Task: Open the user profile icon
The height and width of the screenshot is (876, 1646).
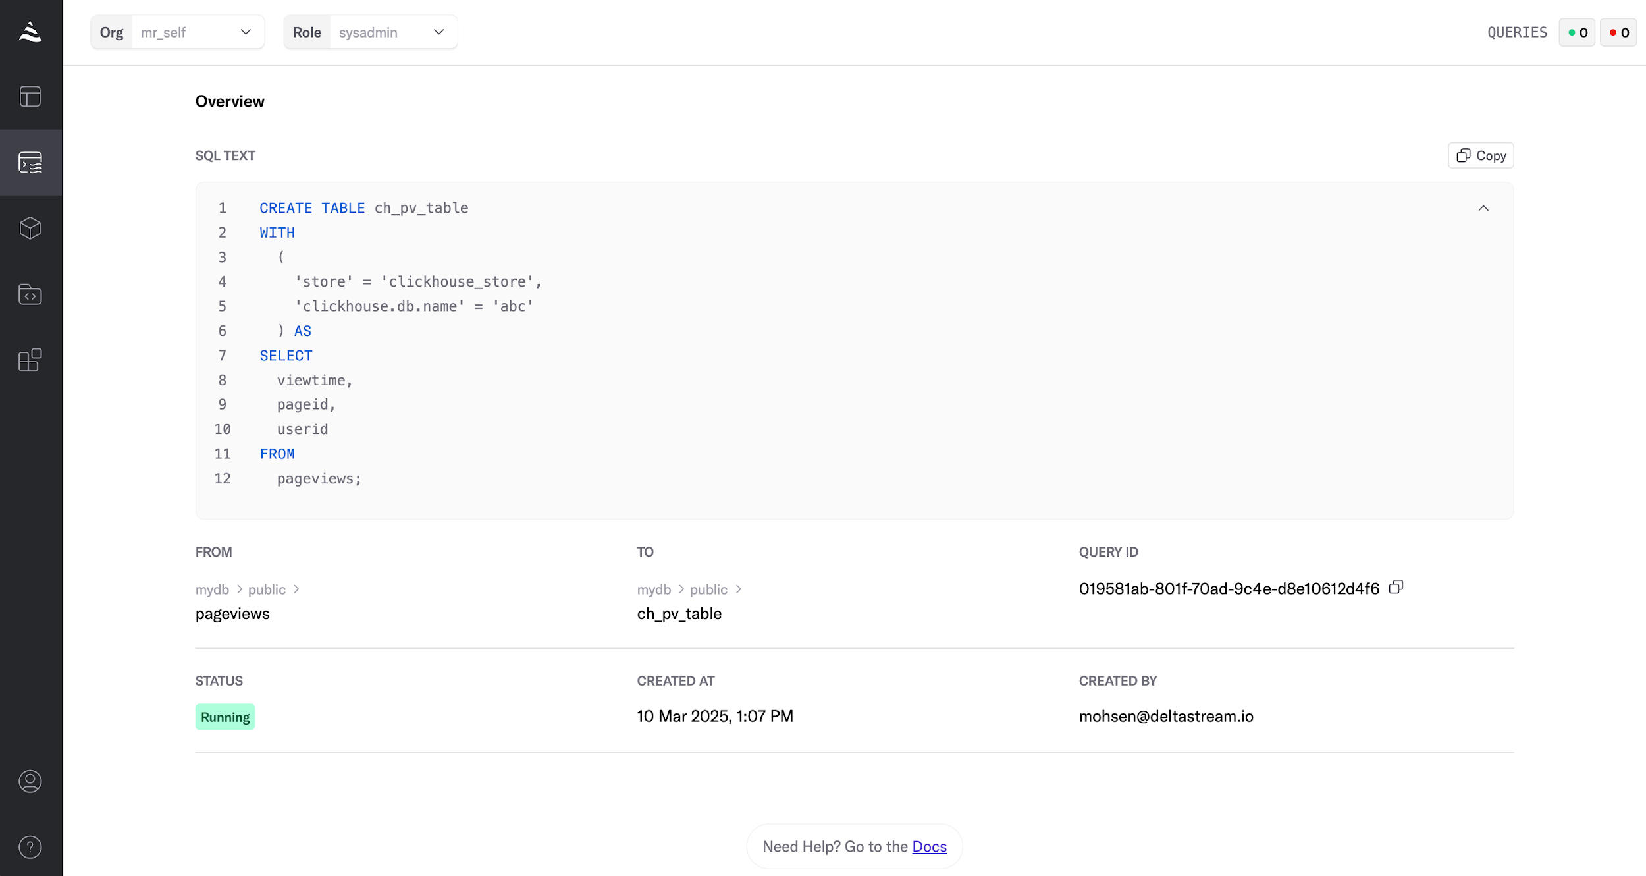Action: click(x=30, y=781)
